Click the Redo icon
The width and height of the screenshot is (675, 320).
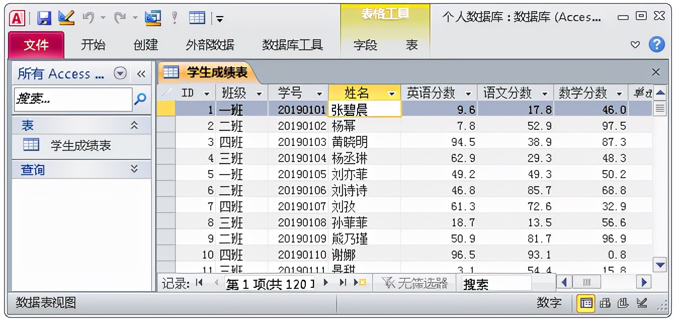(121, 17)
